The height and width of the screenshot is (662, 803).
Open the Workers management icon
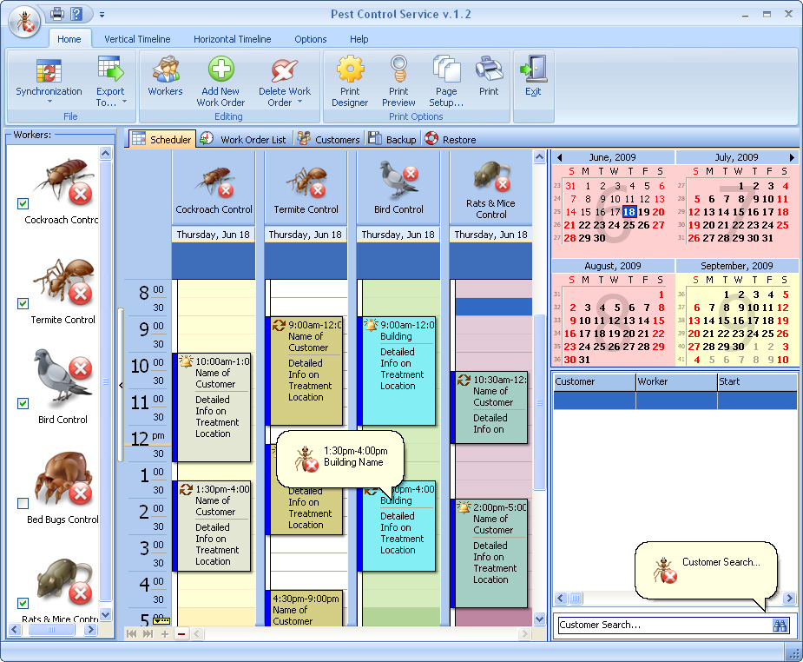click(x=165, y=71)
